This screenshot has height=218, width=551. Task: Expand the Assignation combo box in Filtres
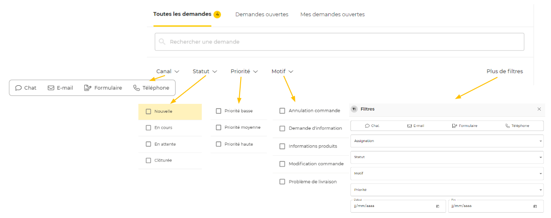pos(446,141)
